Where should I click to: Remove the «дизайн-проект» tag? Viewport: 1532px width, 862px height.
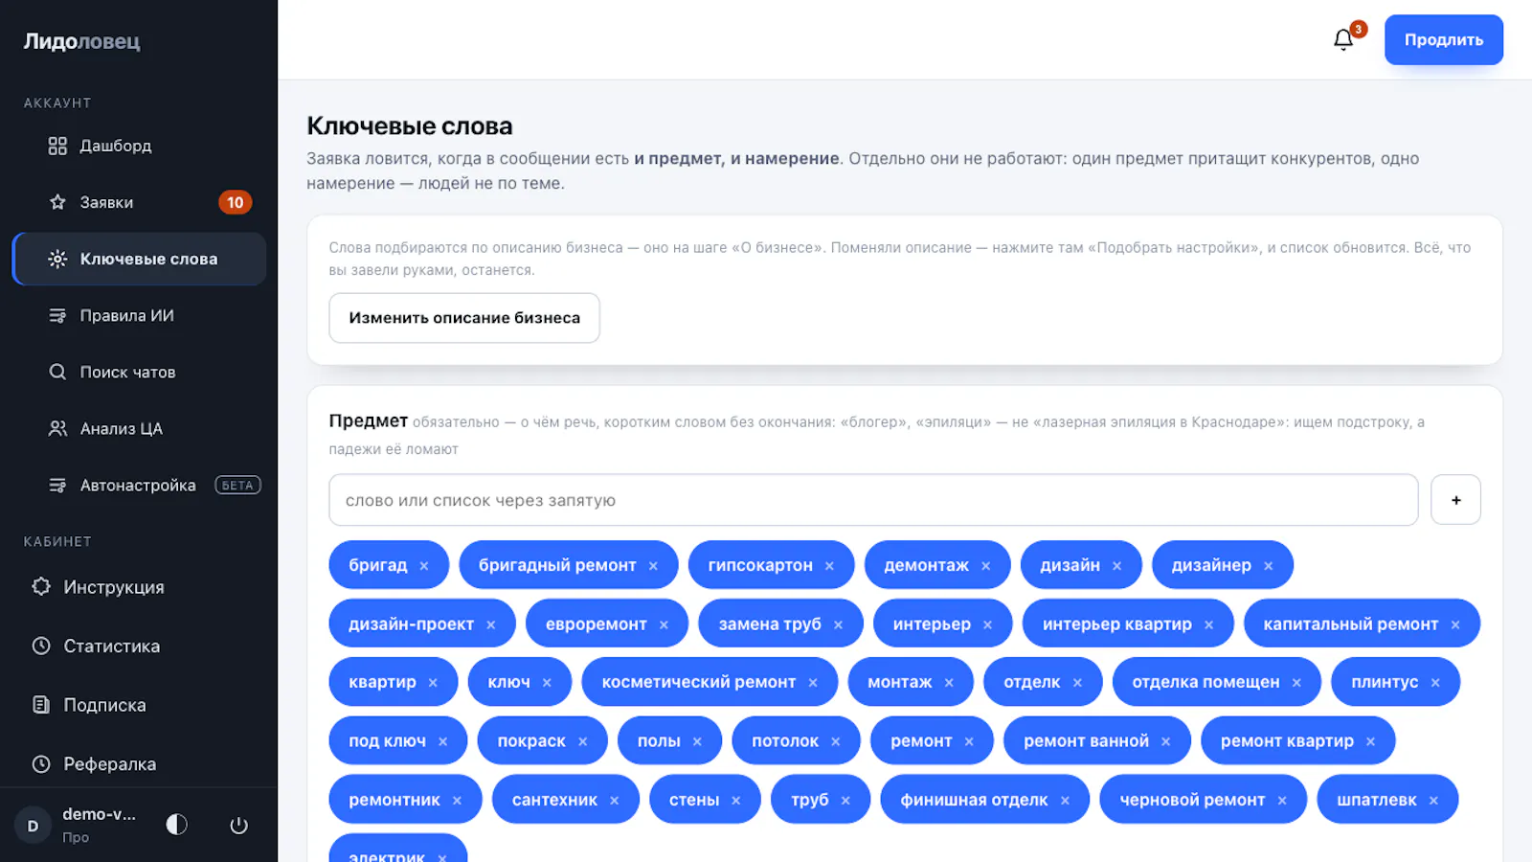click(491, 624)
